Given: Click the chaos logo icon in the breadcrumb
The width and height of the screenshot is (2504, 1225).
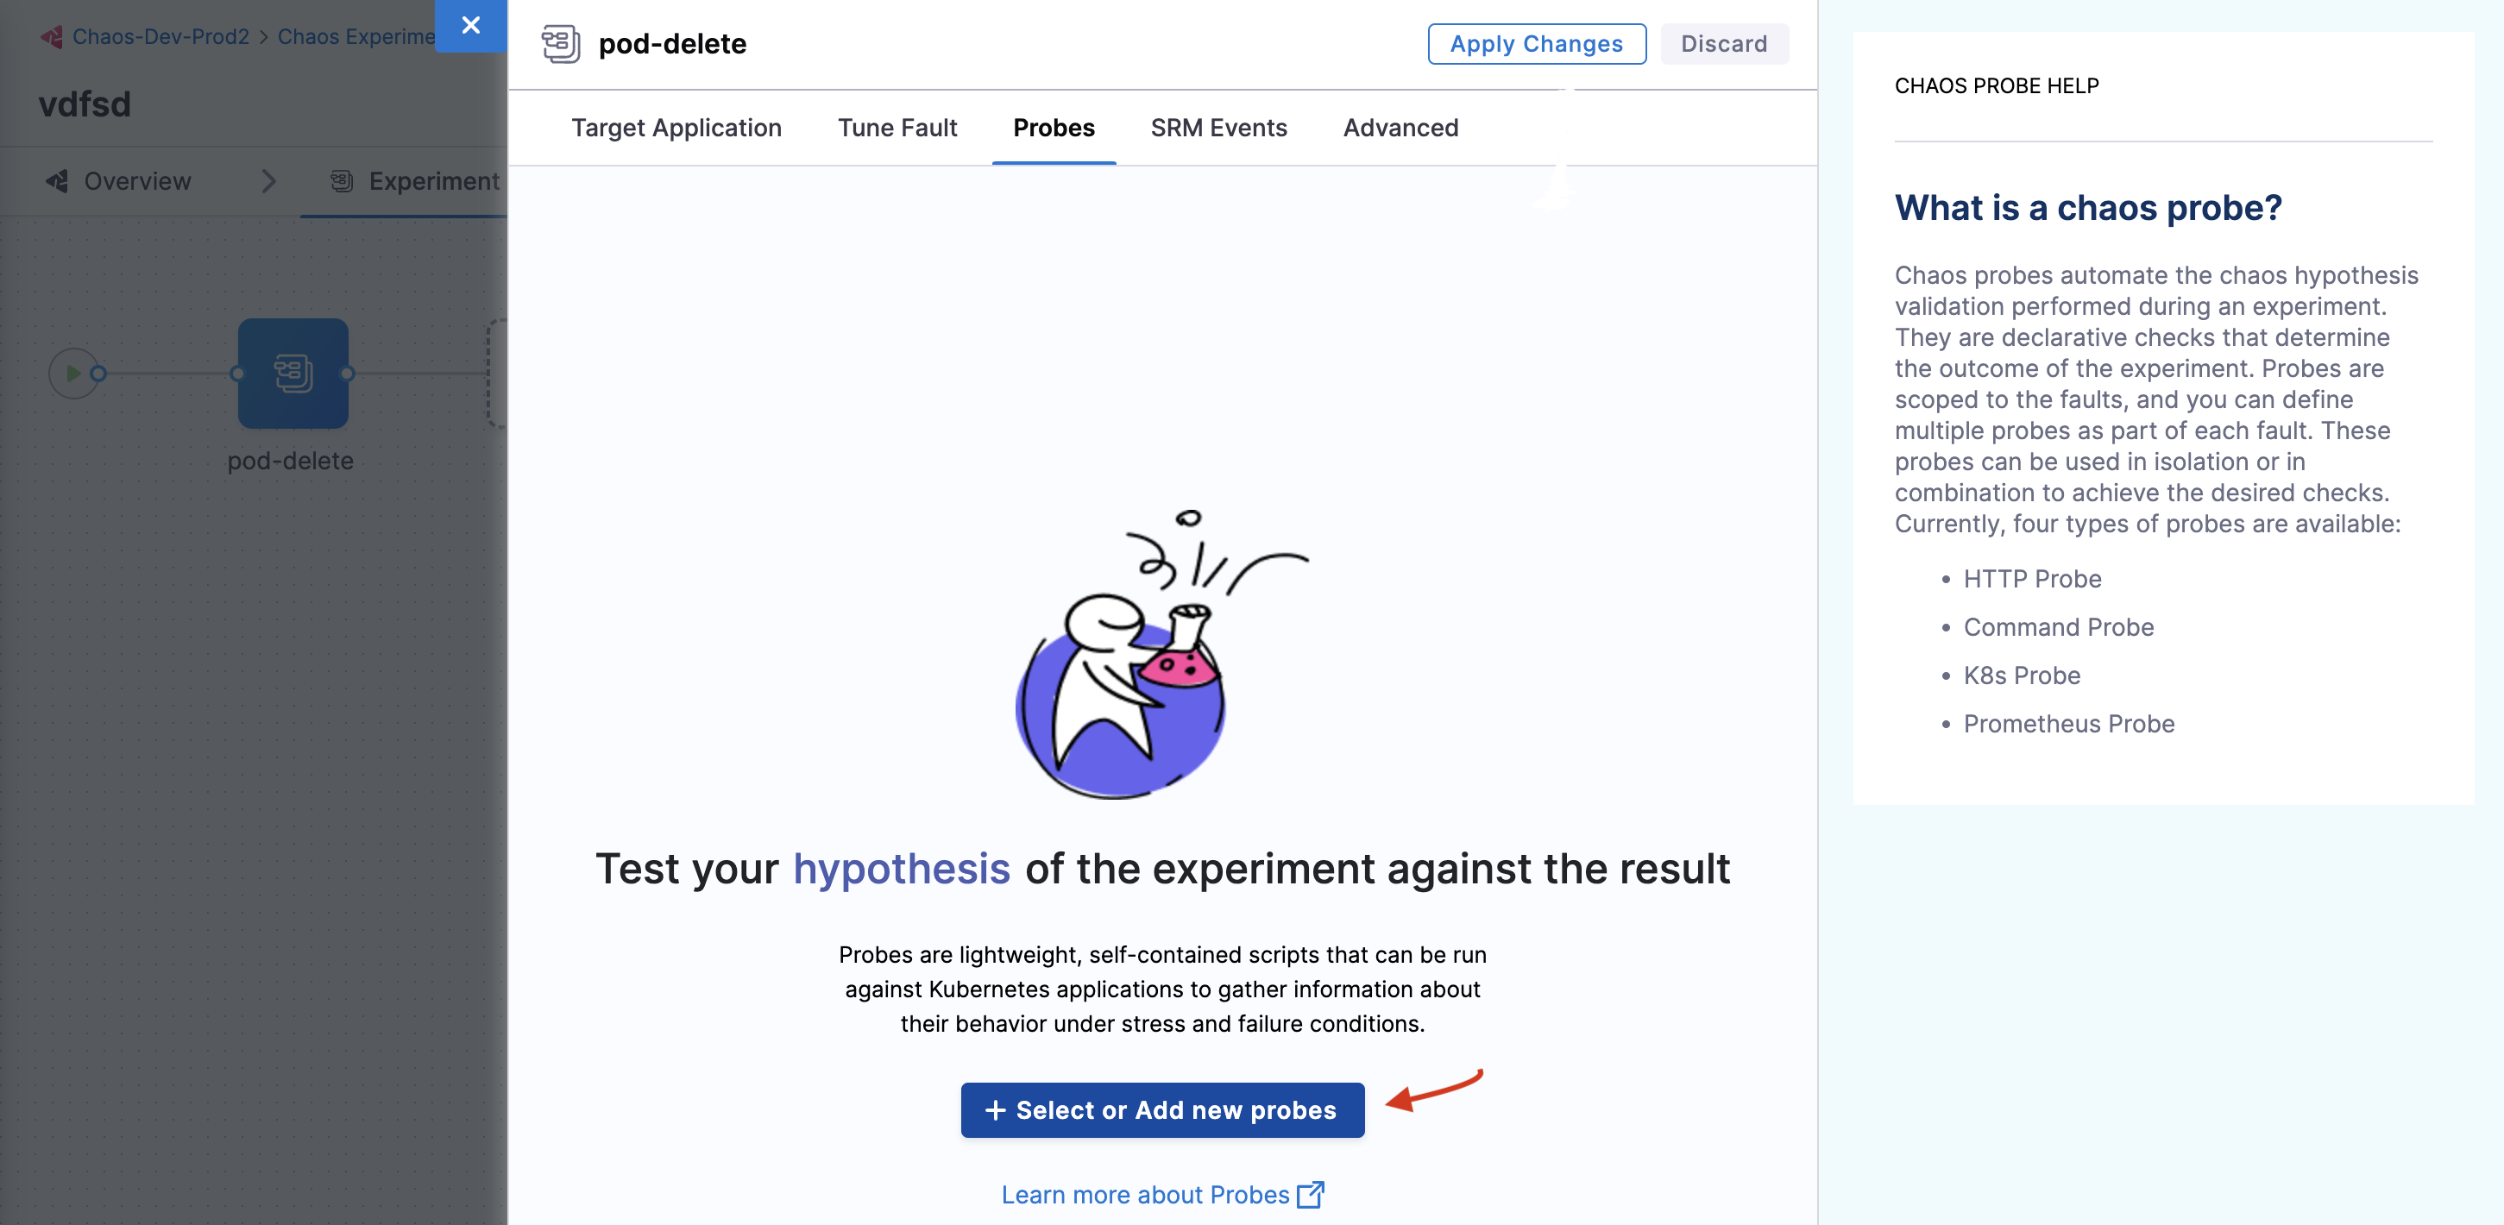Looking at the screenshot, I should click(52, 37).
